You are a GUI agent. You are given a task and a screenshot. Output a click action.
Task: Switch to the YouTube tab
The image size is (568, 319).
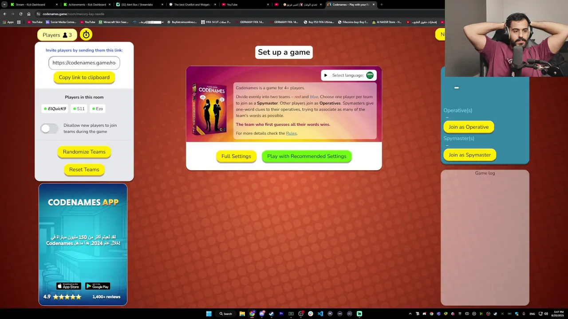(245, 4)
